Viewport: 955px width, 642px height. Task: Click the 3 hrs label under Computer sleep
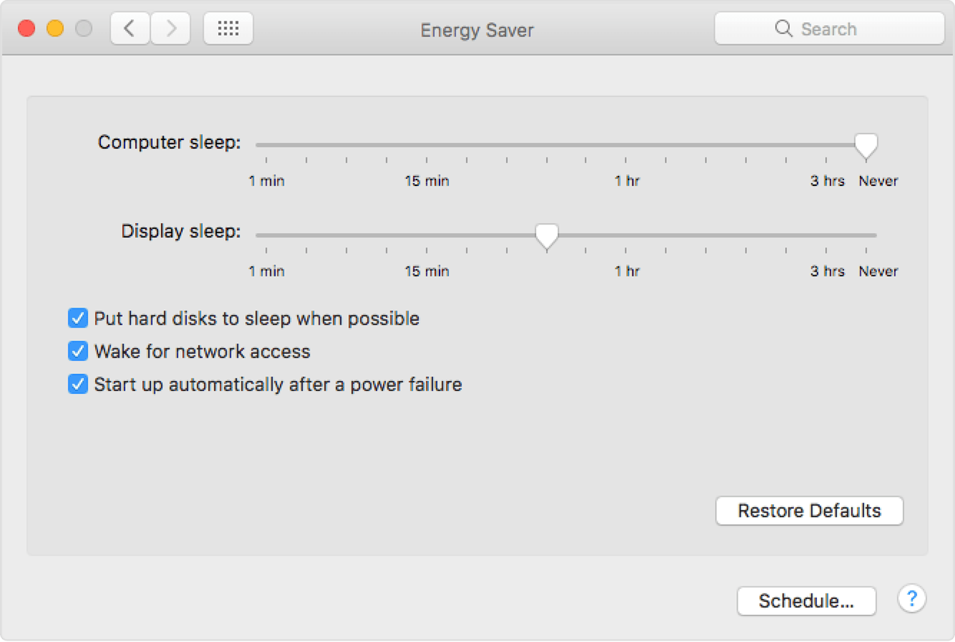tap(827, 181)
